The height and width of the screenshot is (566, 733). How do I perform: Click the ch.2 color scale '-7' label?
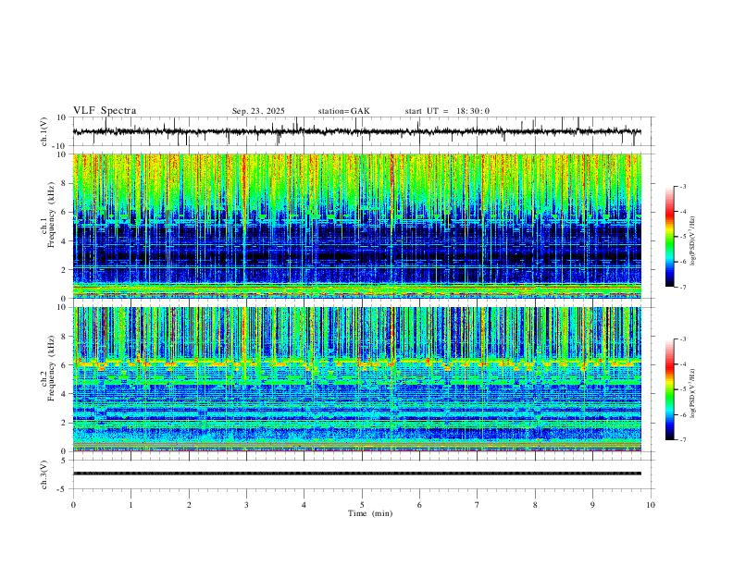click(682, 440)
